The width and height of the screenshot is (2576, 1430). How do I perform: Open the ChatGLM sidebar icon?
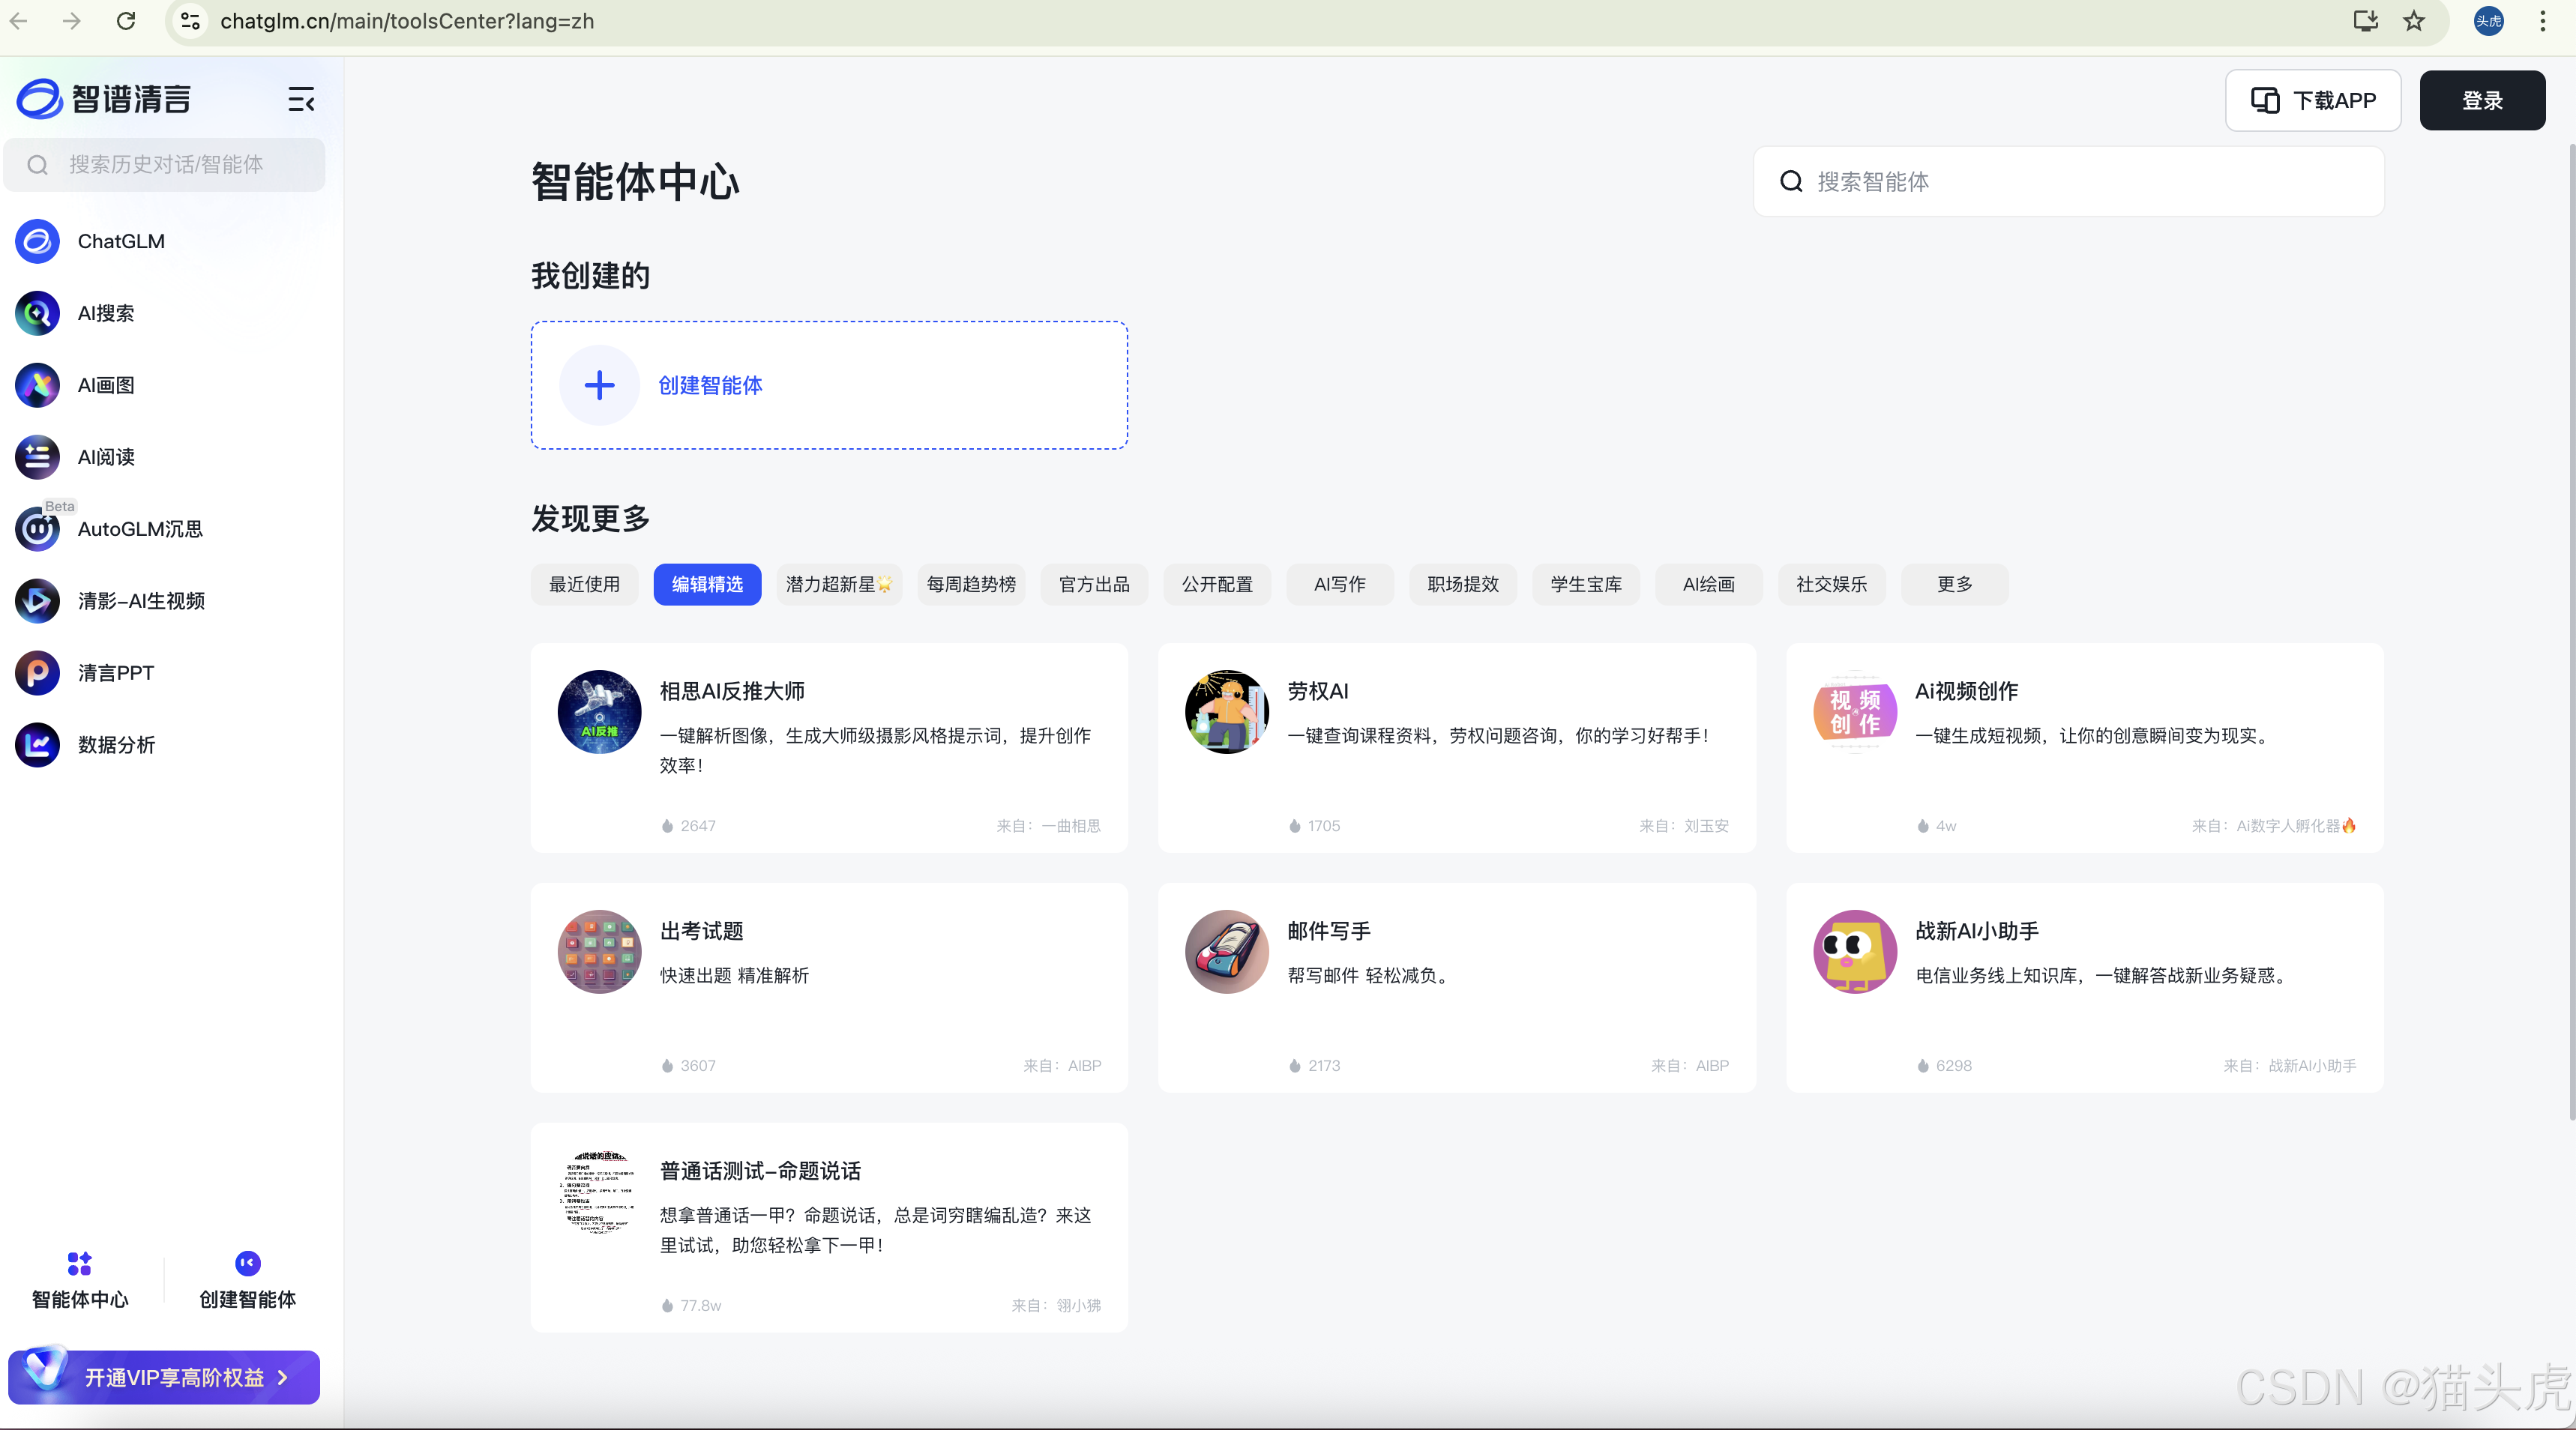(x=38, y=241)
